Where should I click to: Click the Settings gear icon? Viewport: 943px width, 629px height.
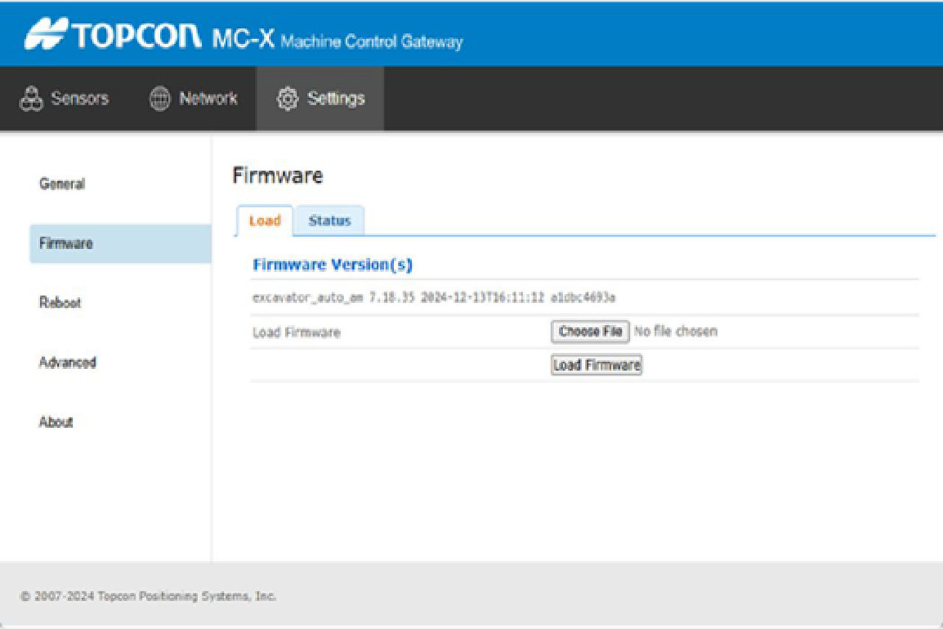(x=287, y=99)
